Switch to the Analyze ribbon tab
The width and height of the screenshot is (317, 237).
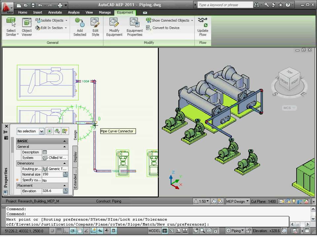click(74, 13)
